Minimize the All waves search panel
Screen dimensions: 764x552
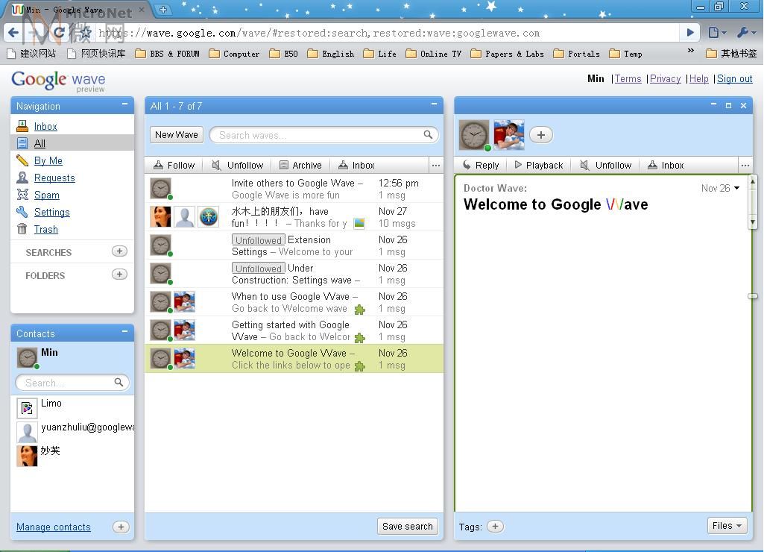coord(434,104)
